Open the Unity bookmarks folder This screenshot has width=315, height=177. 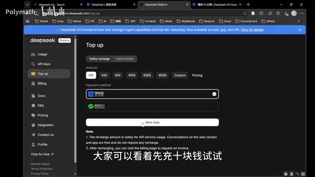[58, 21]
